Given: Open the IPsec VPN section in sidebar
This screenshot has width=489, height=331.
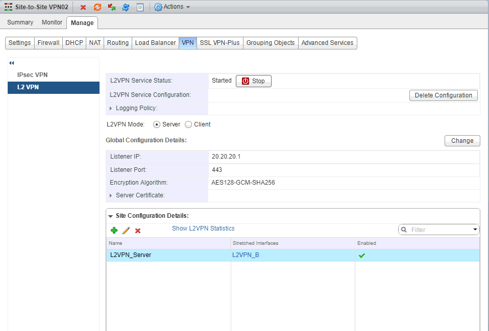Looking at the screenshot, I should 32,75.
